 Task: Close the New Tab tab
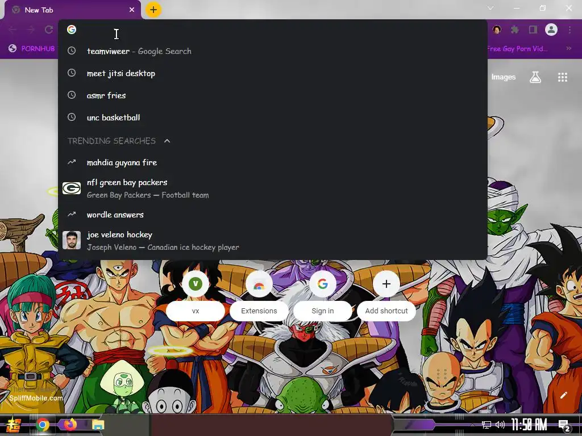point(132,10)
